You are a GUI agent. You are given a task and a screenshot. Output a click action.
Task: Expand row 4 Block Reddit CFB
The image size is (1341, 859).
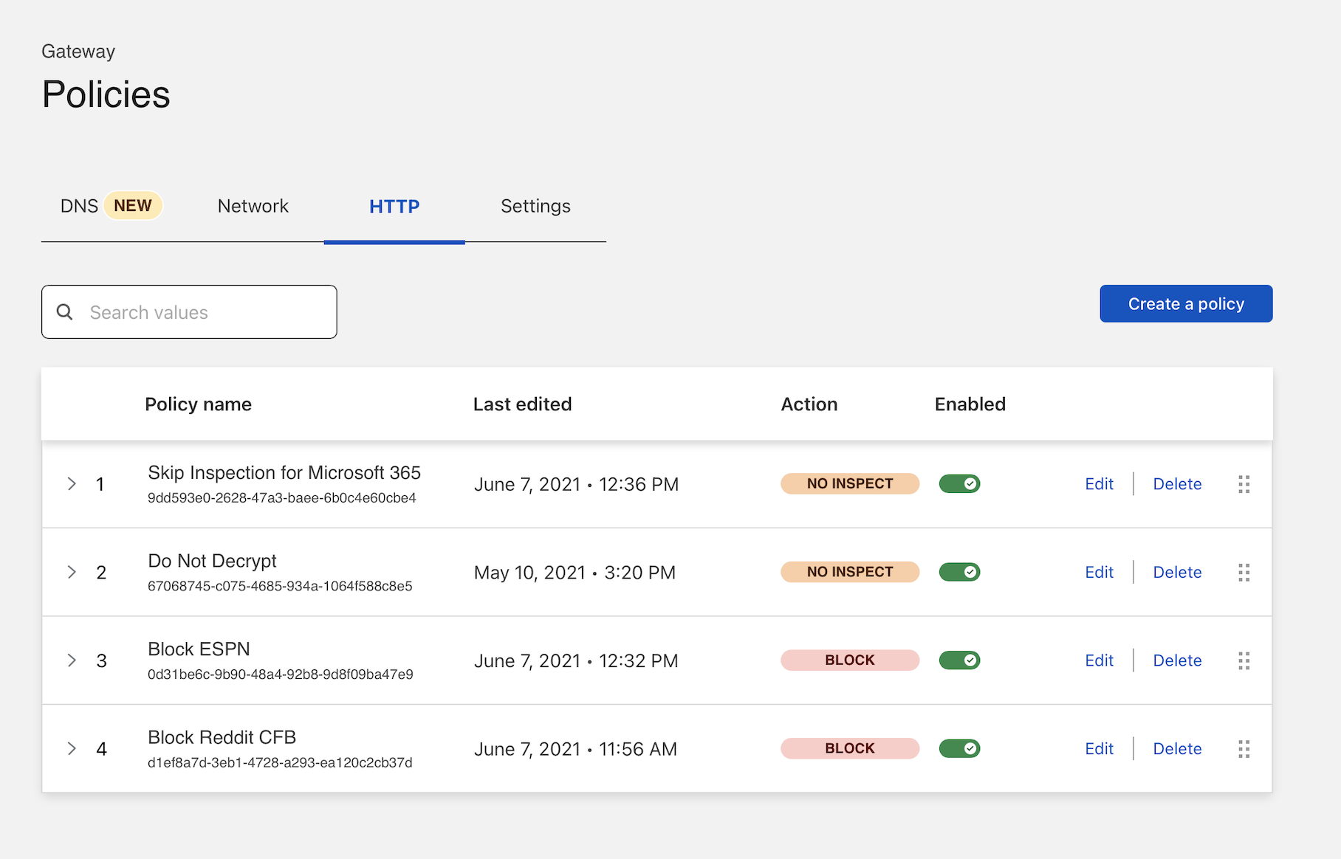tap(72, 749)
